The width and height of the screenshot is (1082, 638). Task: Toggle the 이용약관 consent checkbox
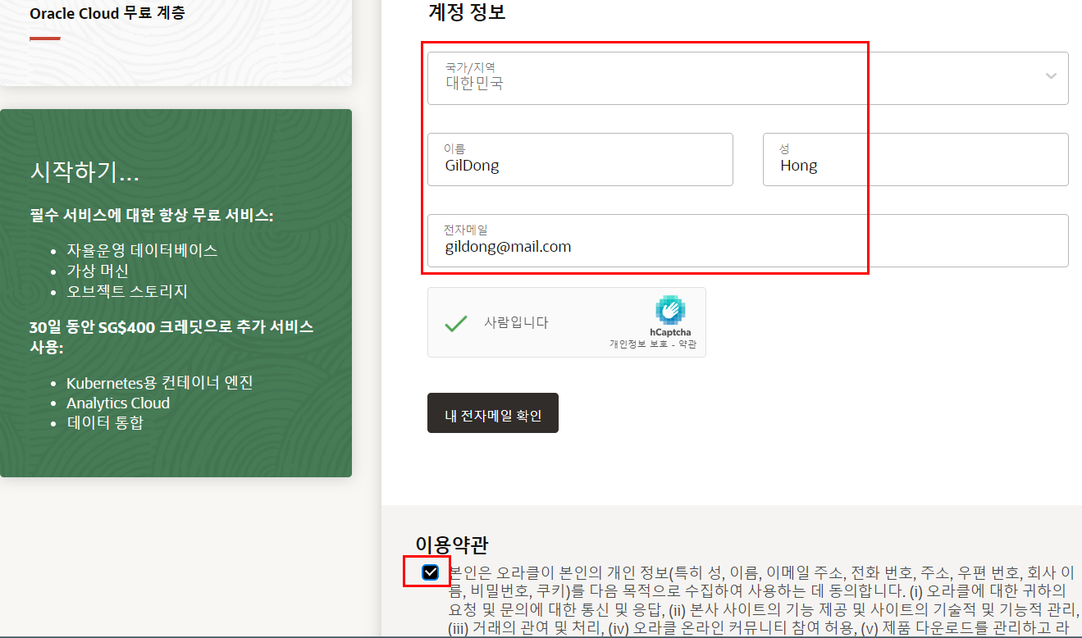(430, 572)
